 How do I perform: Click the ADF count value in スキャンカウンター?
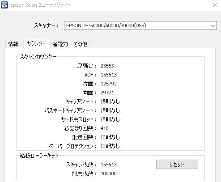(x=109, y=75)
